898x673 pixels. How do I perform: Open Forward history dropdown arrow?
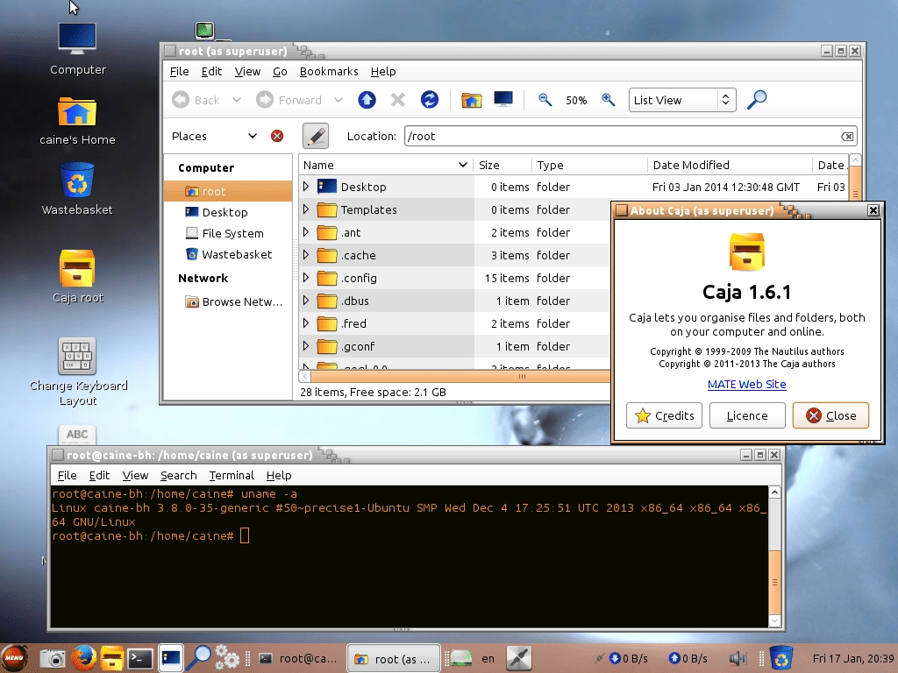click(x=339, y=100)
